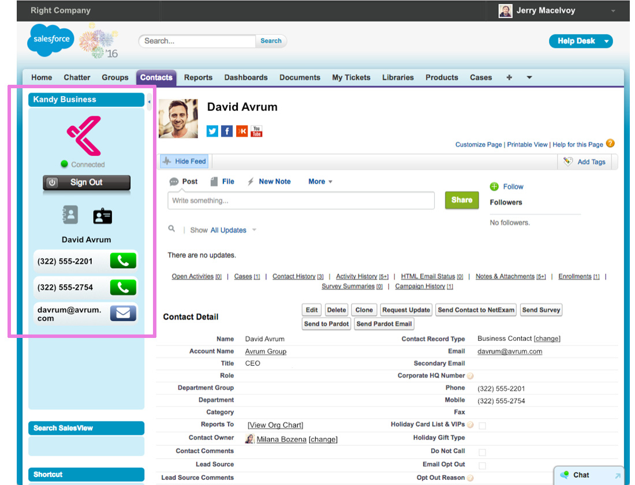The height and width of the screenshot is (485, 635).
Task: Click the Send to Pardot button
Action: (326, 324)
